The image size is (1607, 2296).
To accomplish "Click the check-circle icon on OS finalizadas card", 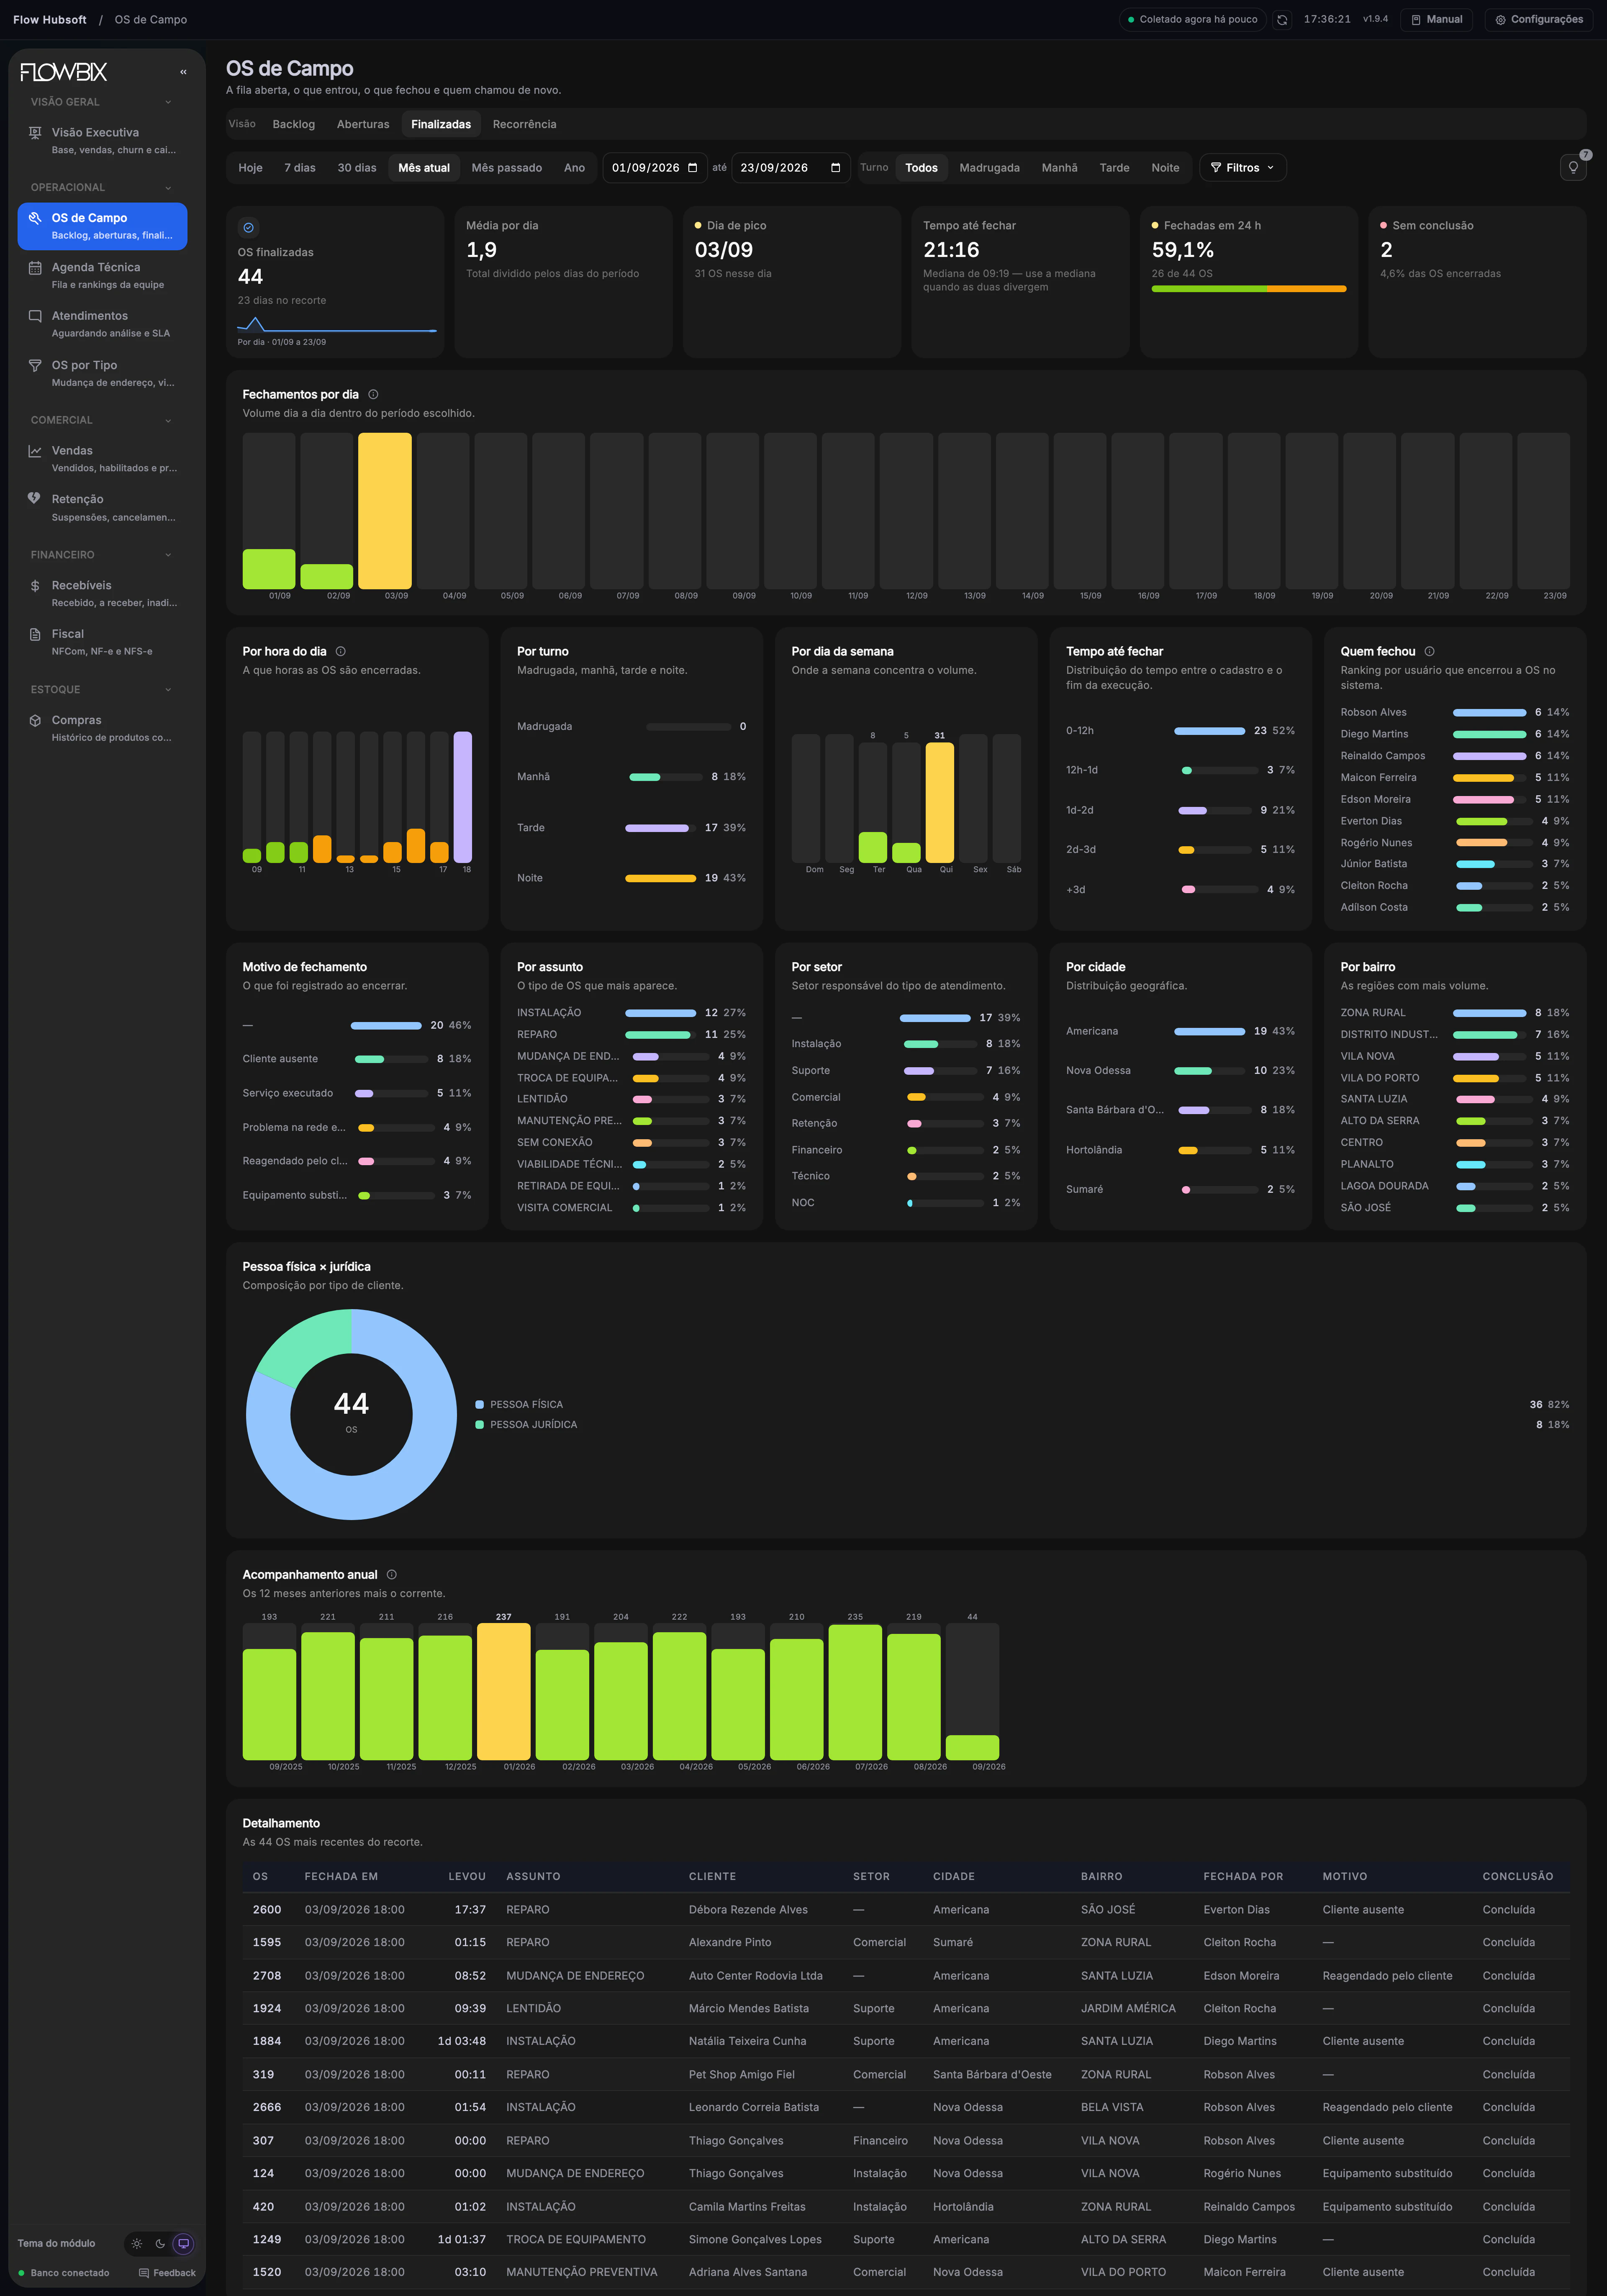I will point(249,228).
